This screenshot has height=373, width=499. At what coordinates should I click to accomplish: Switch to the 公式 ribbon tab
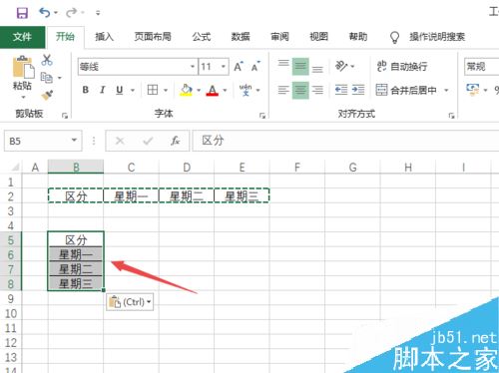[x=202, y=37]
